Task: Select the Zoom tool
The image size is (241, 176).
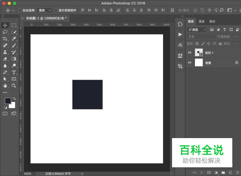Action: [x=14, y=86]
